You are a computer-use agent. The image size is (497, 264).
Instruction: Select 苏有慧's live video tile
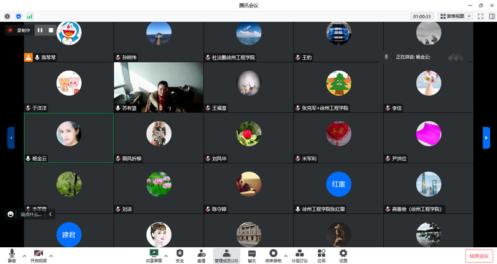point(158,86)
